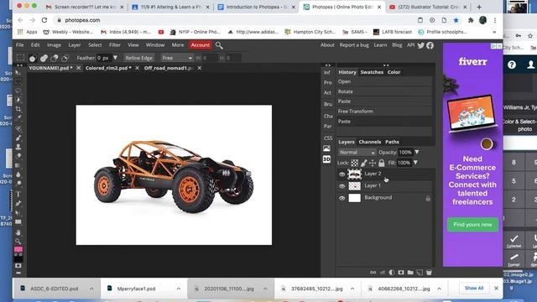Toggle lock all padlock icon
Viewport: 537px width, 302px height.
tap(382, 163)
